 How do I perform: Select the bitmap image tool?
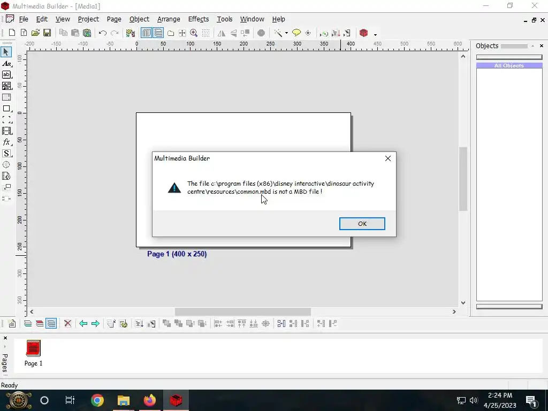click(6, 86)
